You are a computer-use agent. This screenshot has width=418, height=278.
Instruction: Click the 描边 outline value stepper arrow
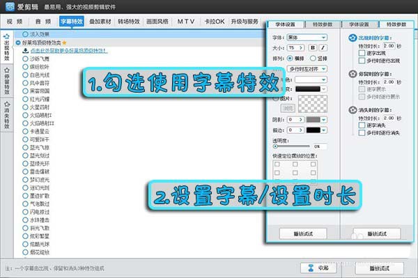tap(301, 130)
